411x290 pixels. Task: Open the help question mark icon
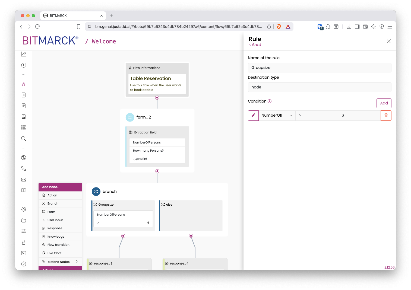[x=24, y=264]
